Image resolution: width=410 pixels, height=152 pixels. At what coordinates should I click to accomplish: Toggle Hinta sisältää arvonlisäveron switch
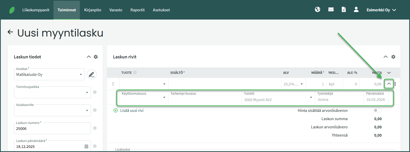click(377, 111)
